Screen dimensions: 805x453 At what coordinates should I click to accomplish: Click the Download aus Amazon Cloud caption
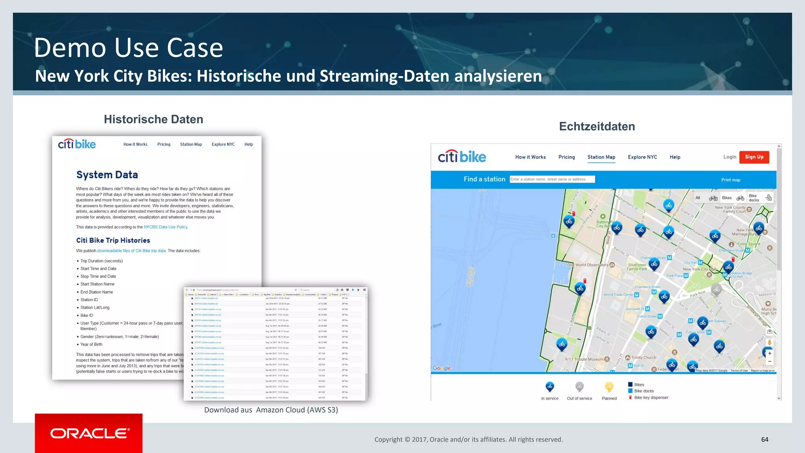coord(271,410)
